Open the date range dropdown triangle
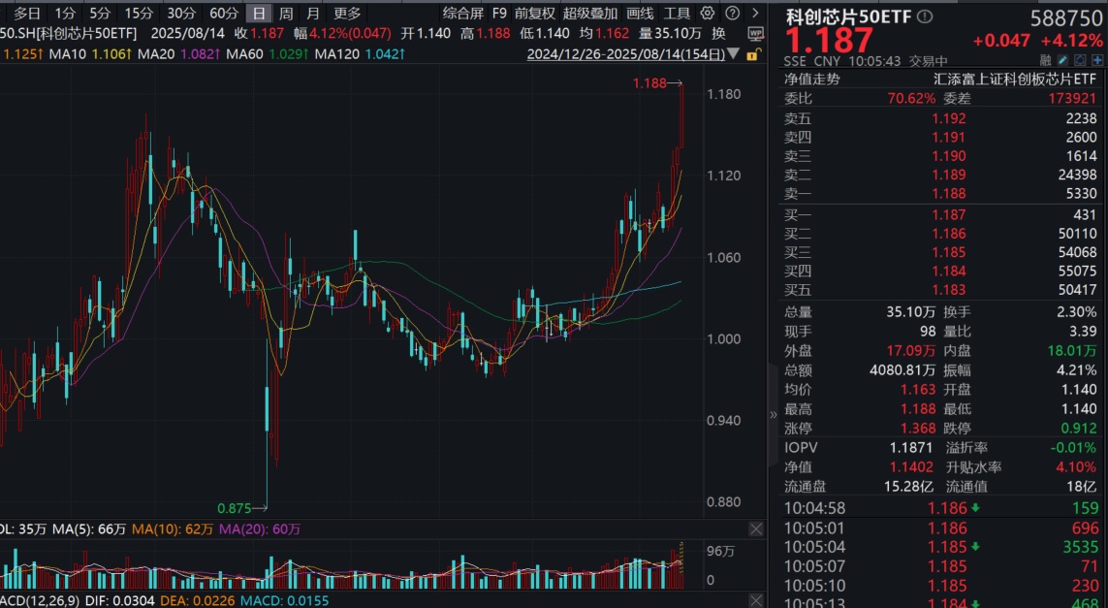This screenshot has width=1108, height=608. pyautogui.click(x=733, y=55)
